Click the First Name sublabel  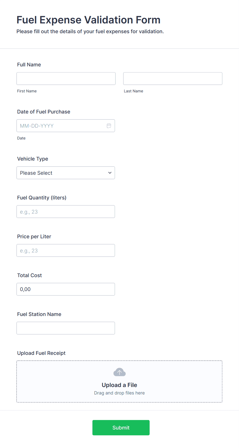(27, 91)
